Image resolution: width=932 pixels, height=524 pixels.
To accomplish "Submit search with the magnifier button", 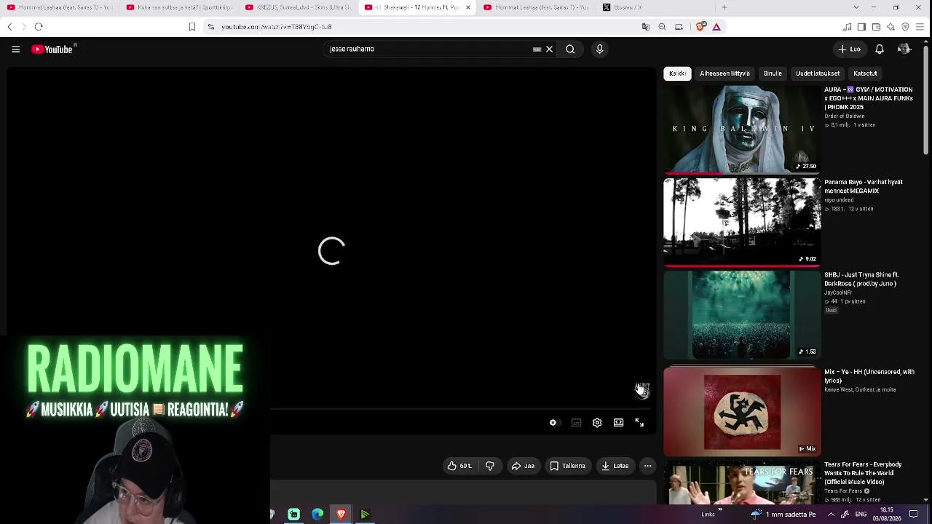I will (x=570, y=49).
